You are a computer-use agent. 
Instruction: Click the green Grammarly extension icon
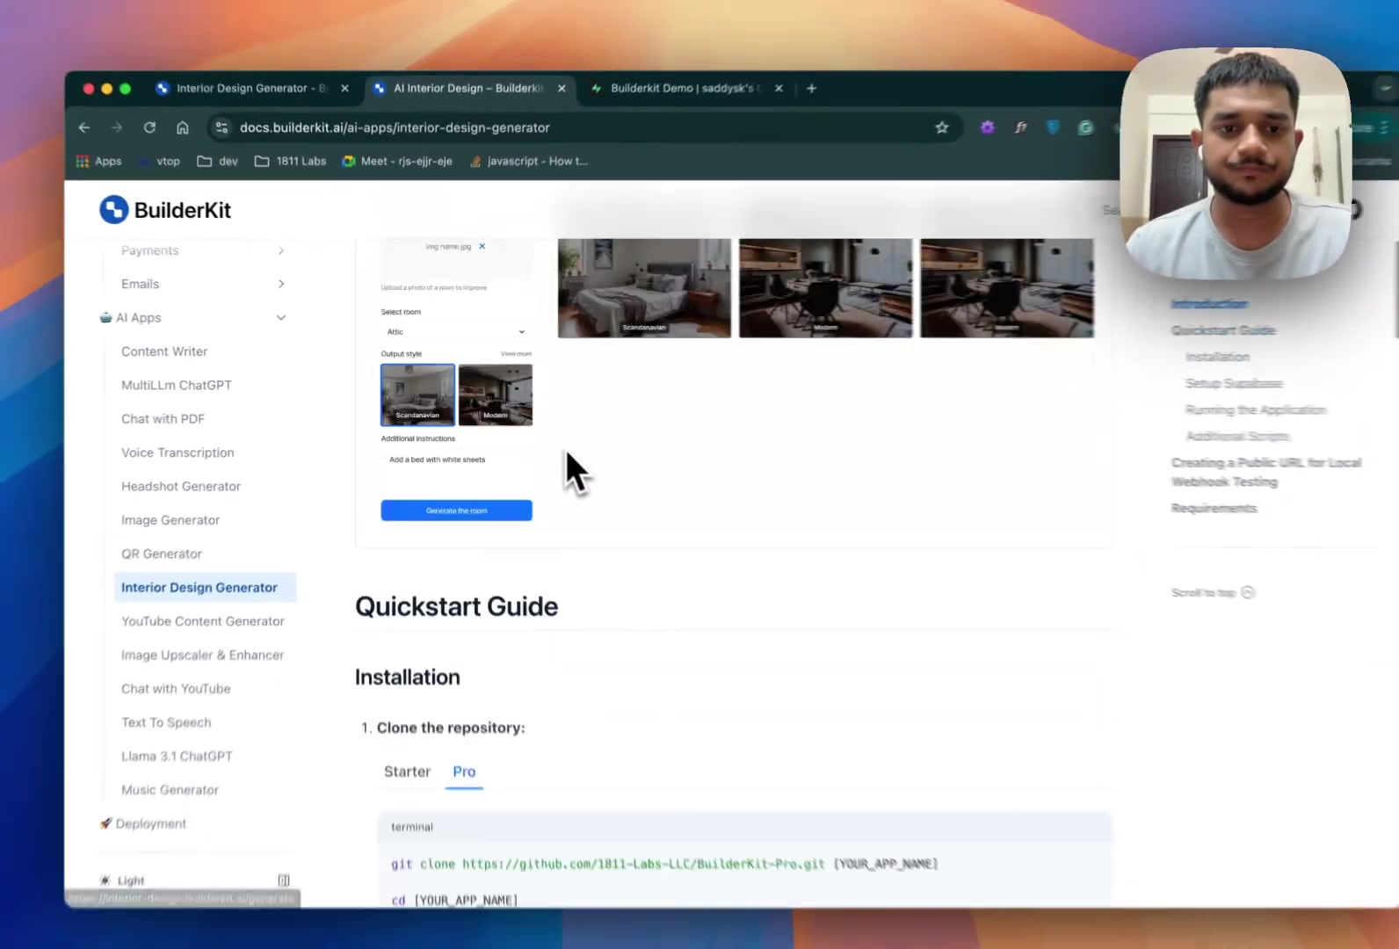(x=1085, y=127)
